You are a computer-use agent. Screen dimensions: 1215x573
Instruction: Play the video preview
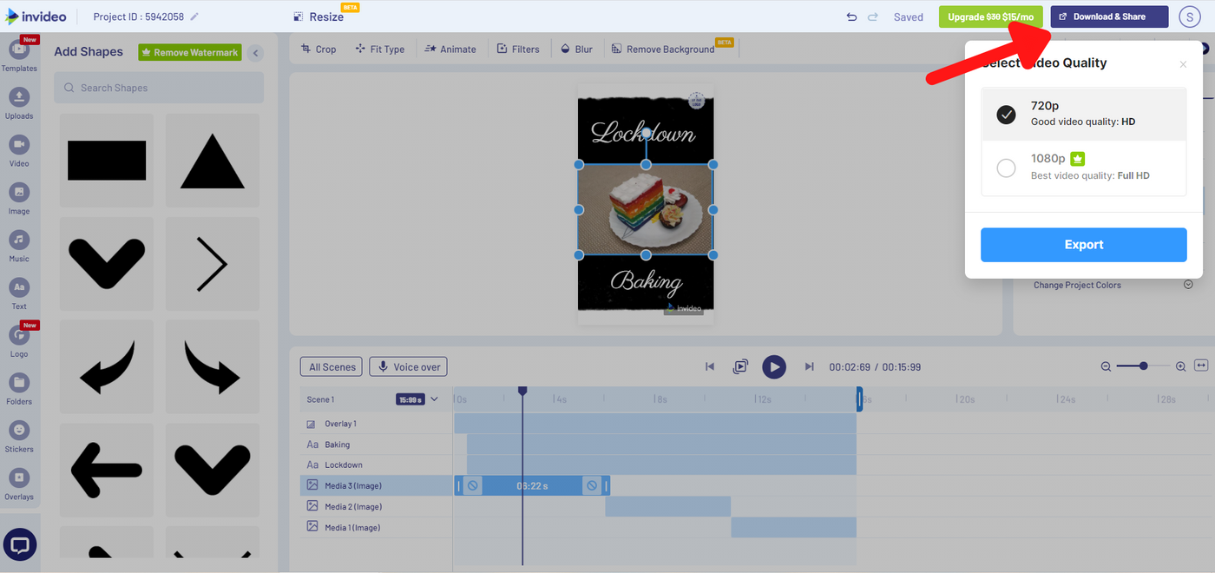coord(774,366)
